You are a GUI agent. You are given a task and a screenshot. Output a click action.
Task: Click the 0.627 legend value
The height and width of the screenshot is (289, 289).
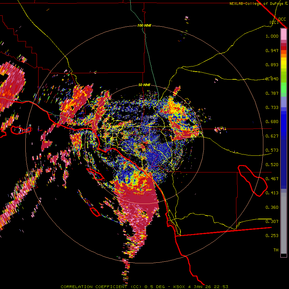(x=272, y=136)
